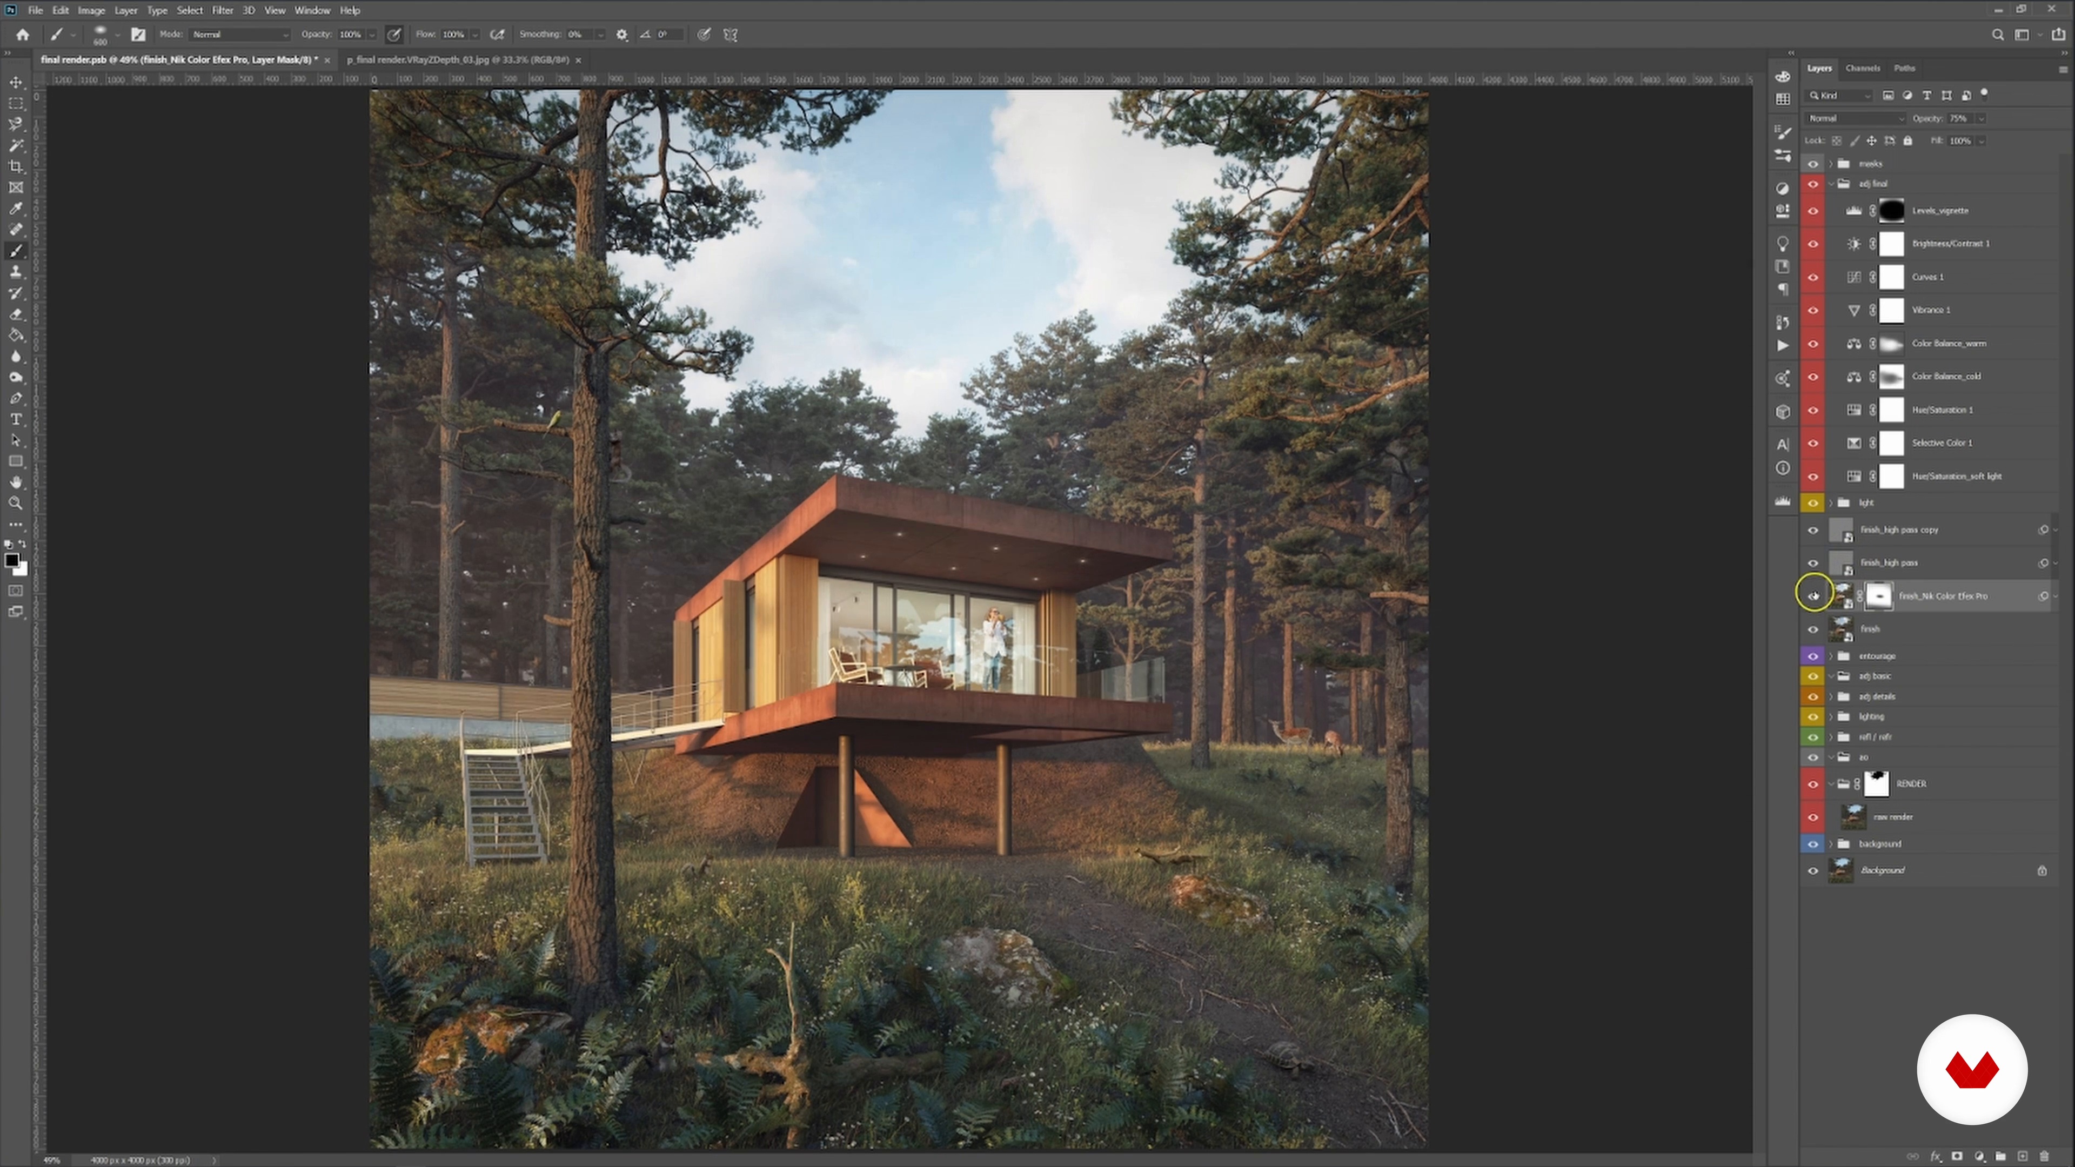Click the background color swatch
Image resolution: width=2075 pixels, height=1167 pixels.
22,570
